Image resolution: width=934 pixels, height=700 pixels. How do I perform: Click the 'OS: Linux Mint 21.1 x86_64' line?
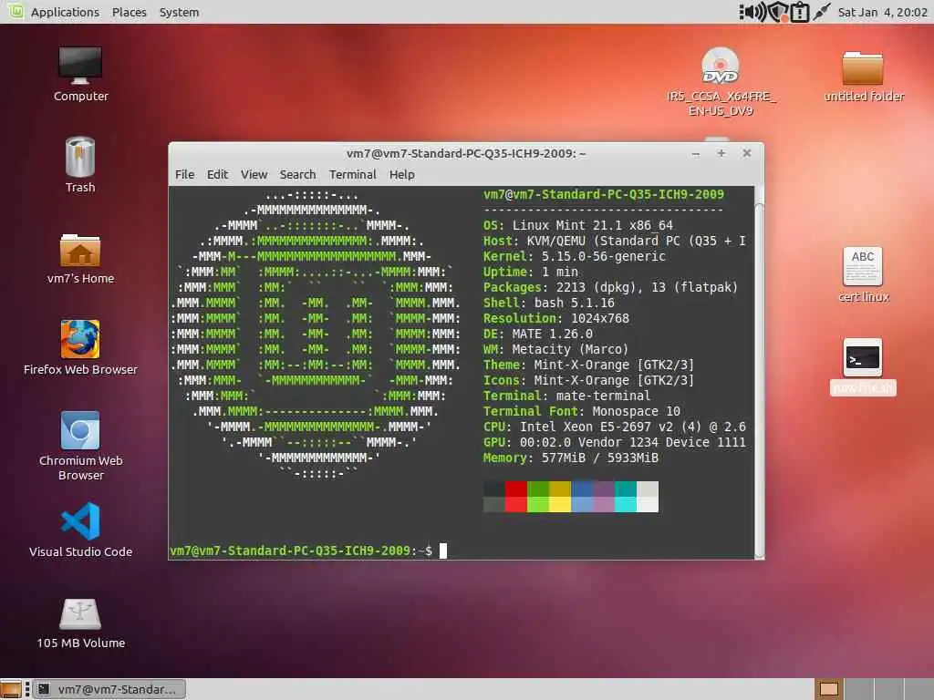(577, 226)
